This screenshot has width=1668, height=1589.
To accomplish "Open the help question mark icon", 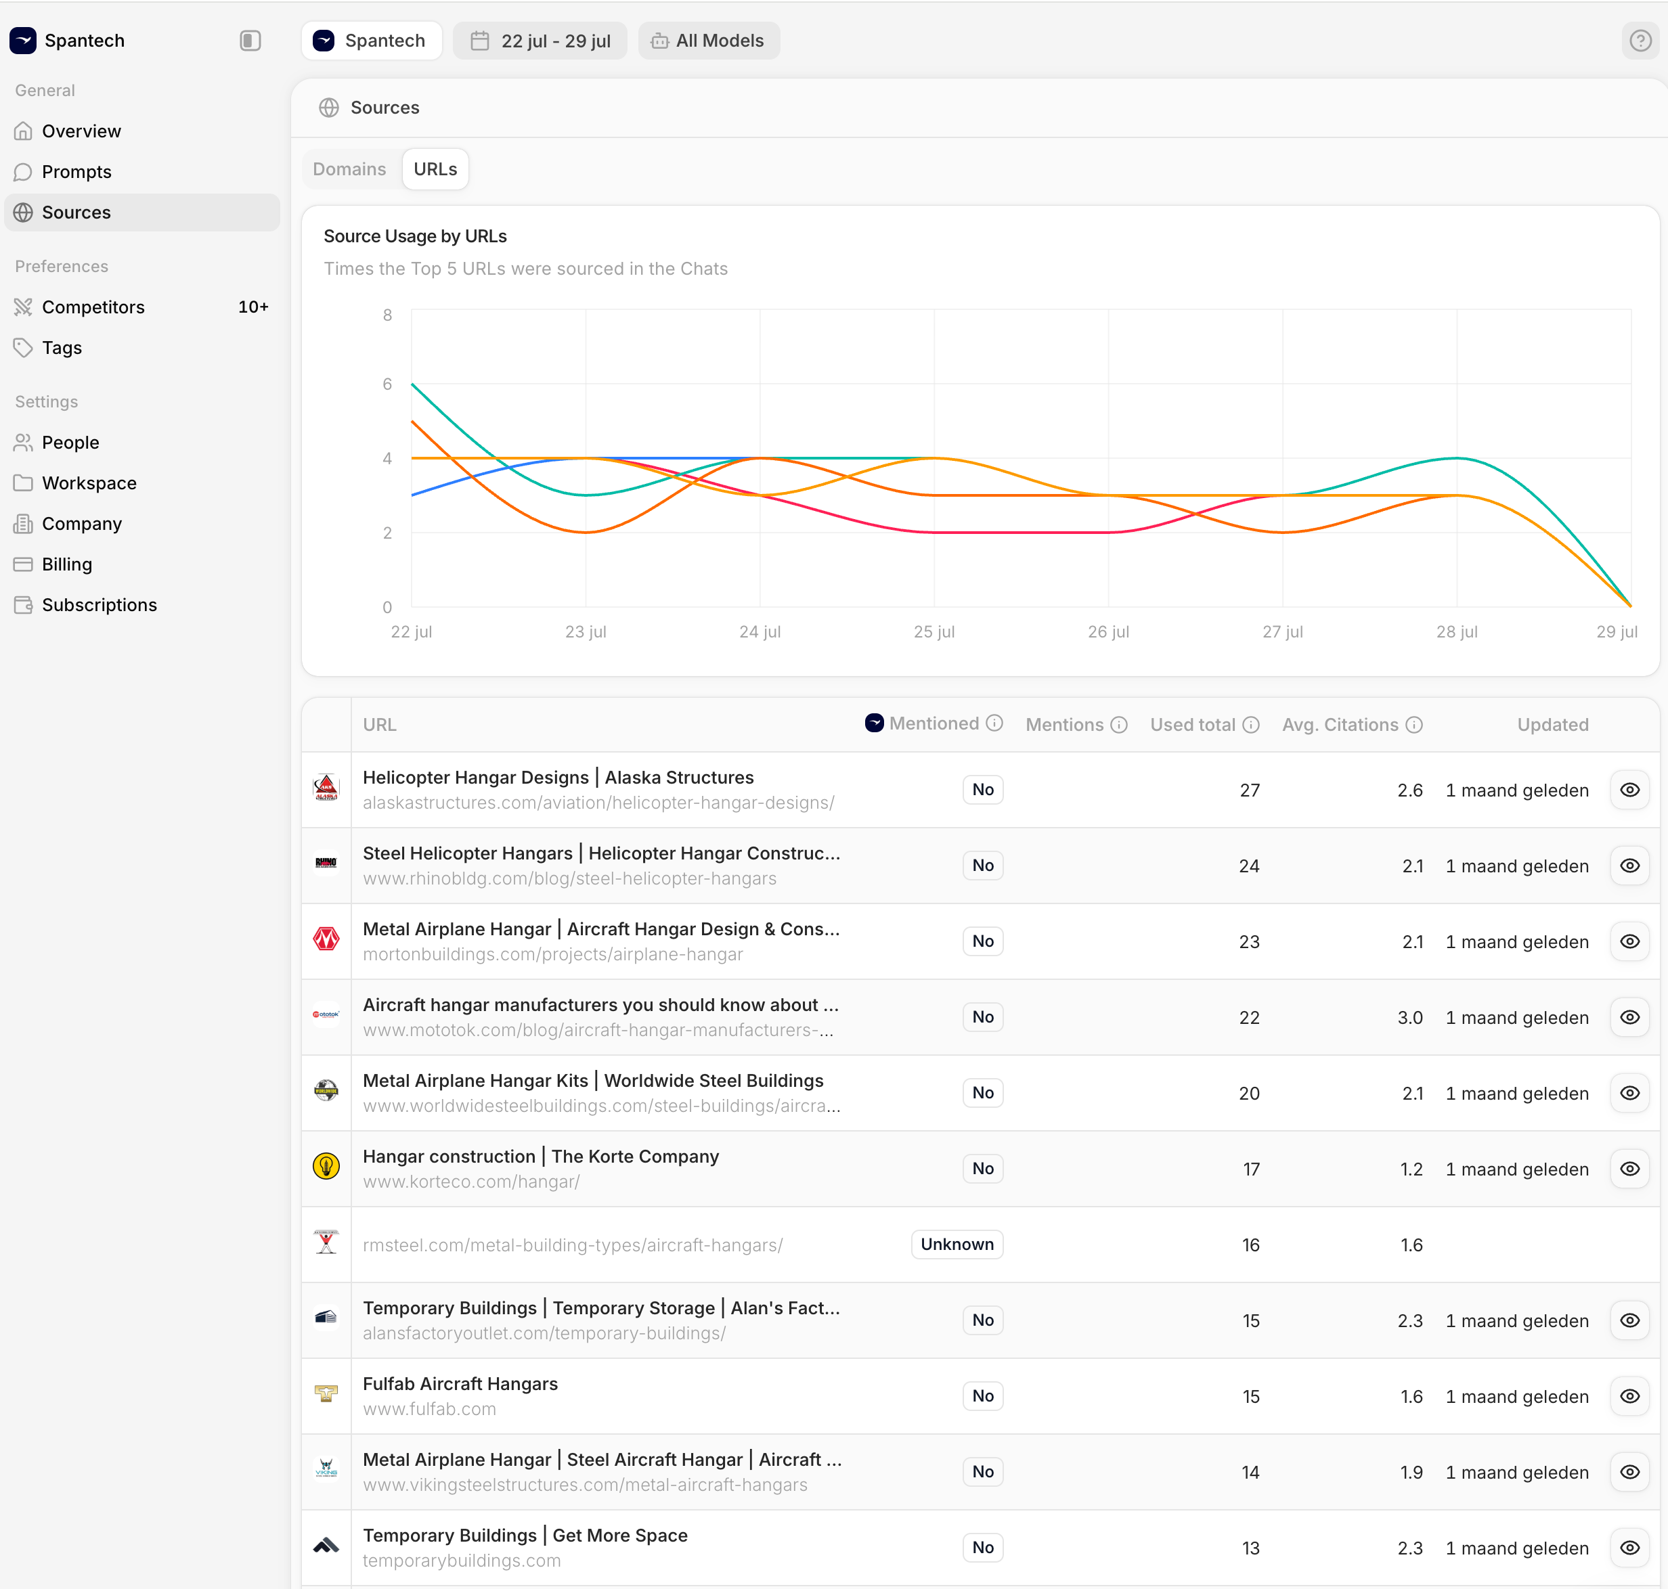I will point(1640,41).
